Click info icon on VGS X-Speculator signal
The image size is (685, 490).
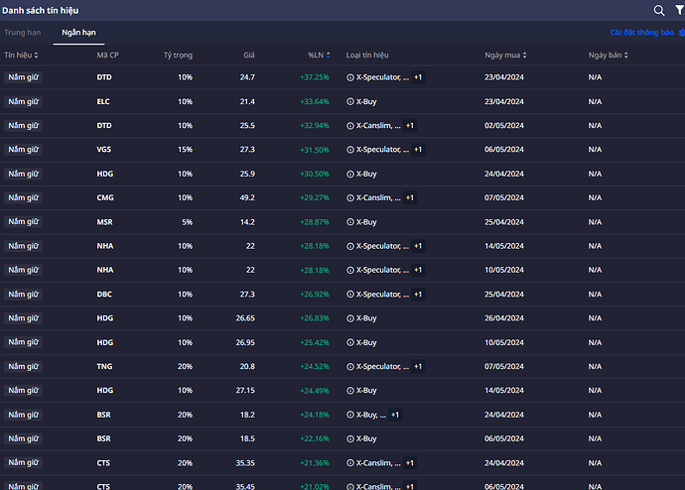(x=350, y=150)
